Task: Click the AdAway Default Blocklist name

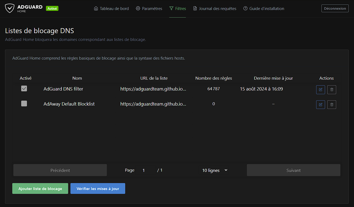Action: 69,104
